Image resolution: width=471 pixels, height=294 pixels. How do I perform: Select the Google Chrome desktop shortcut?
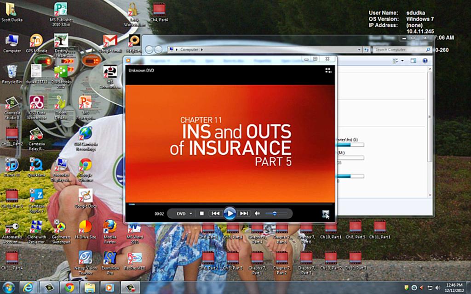pyautogui.click(x=85, y=170)
